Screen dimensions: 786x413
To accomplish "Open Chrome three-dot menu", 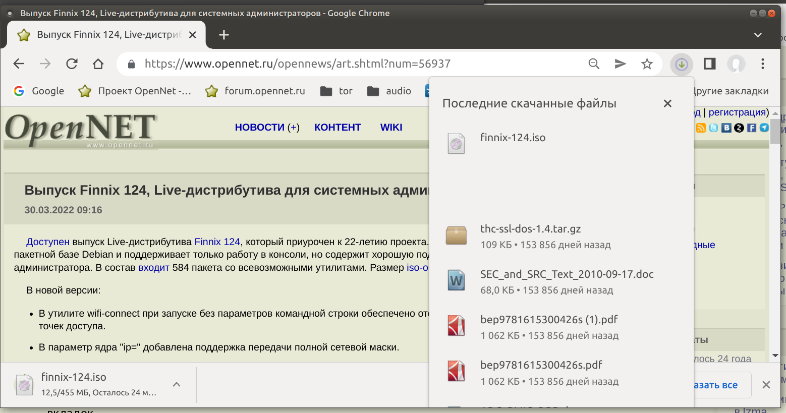I will click(762, 64).
